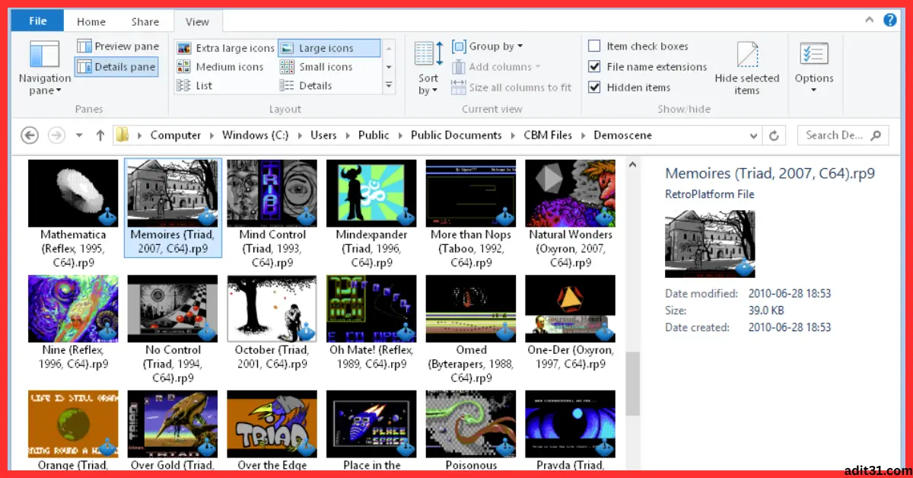This screenshot has width=913, height=478.
Task: Switch to List layout
Action: coord(195,86)
